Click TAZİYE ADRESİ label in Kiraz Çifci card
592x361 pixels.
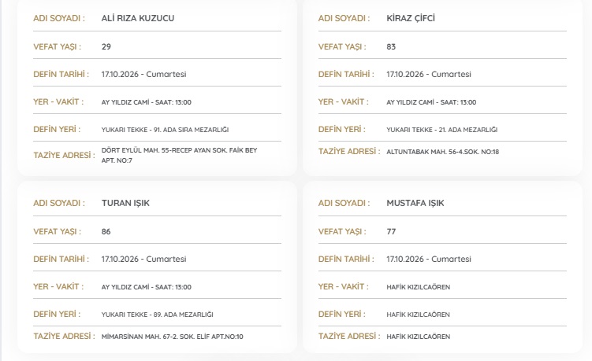tap(349, 152)
